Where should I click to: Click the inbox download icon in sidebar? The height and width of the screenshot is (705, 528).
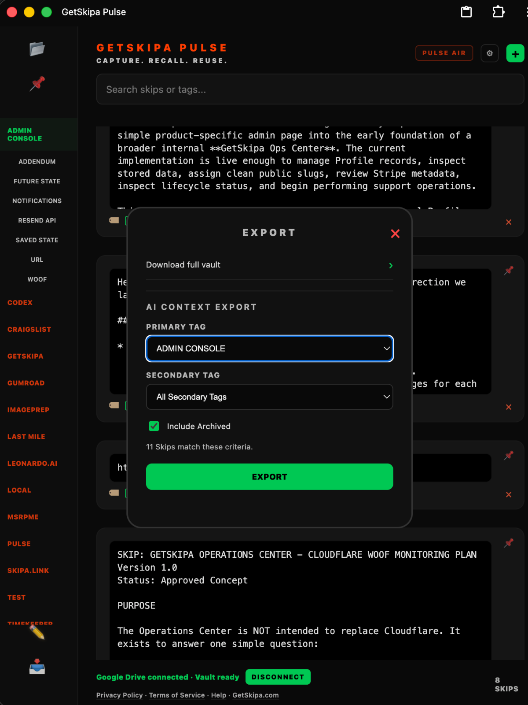37,667
